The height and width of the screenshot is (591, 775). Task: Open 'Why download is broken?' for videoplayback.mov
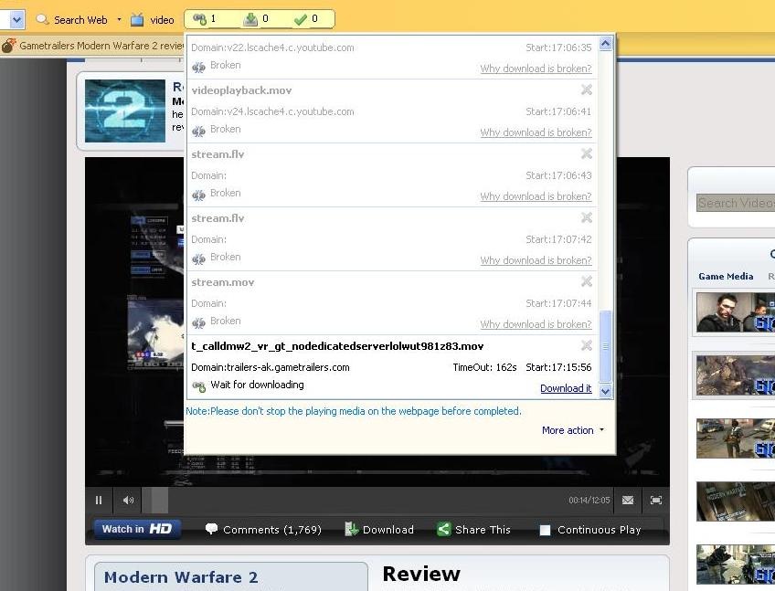(x=536, y=132)
